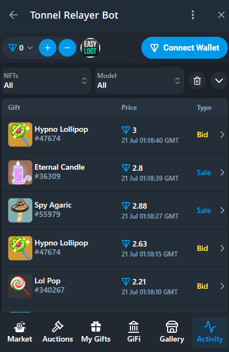Select the Hypno Lollipop 2.63 bid row
229x352 pixels.
point(114,248)
